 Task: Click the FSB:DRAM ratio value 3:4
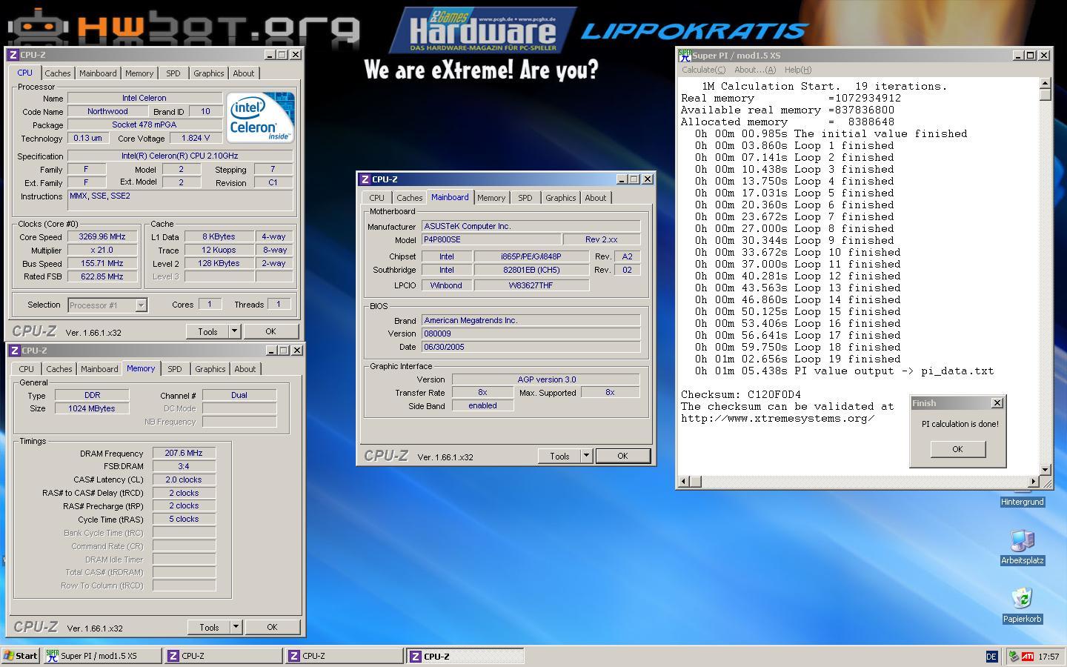[x=184, y=466]
